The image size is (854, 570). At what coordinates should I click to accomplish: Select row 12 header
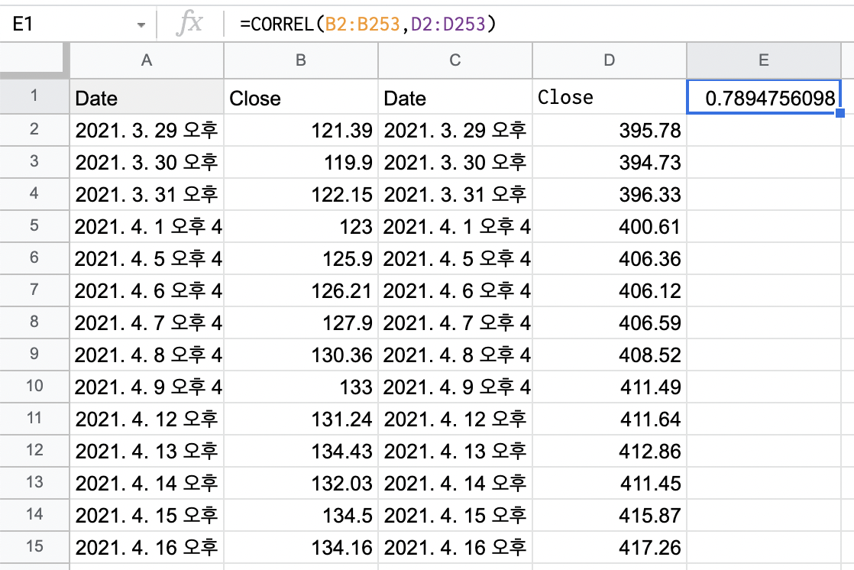(x=34, y=450)
